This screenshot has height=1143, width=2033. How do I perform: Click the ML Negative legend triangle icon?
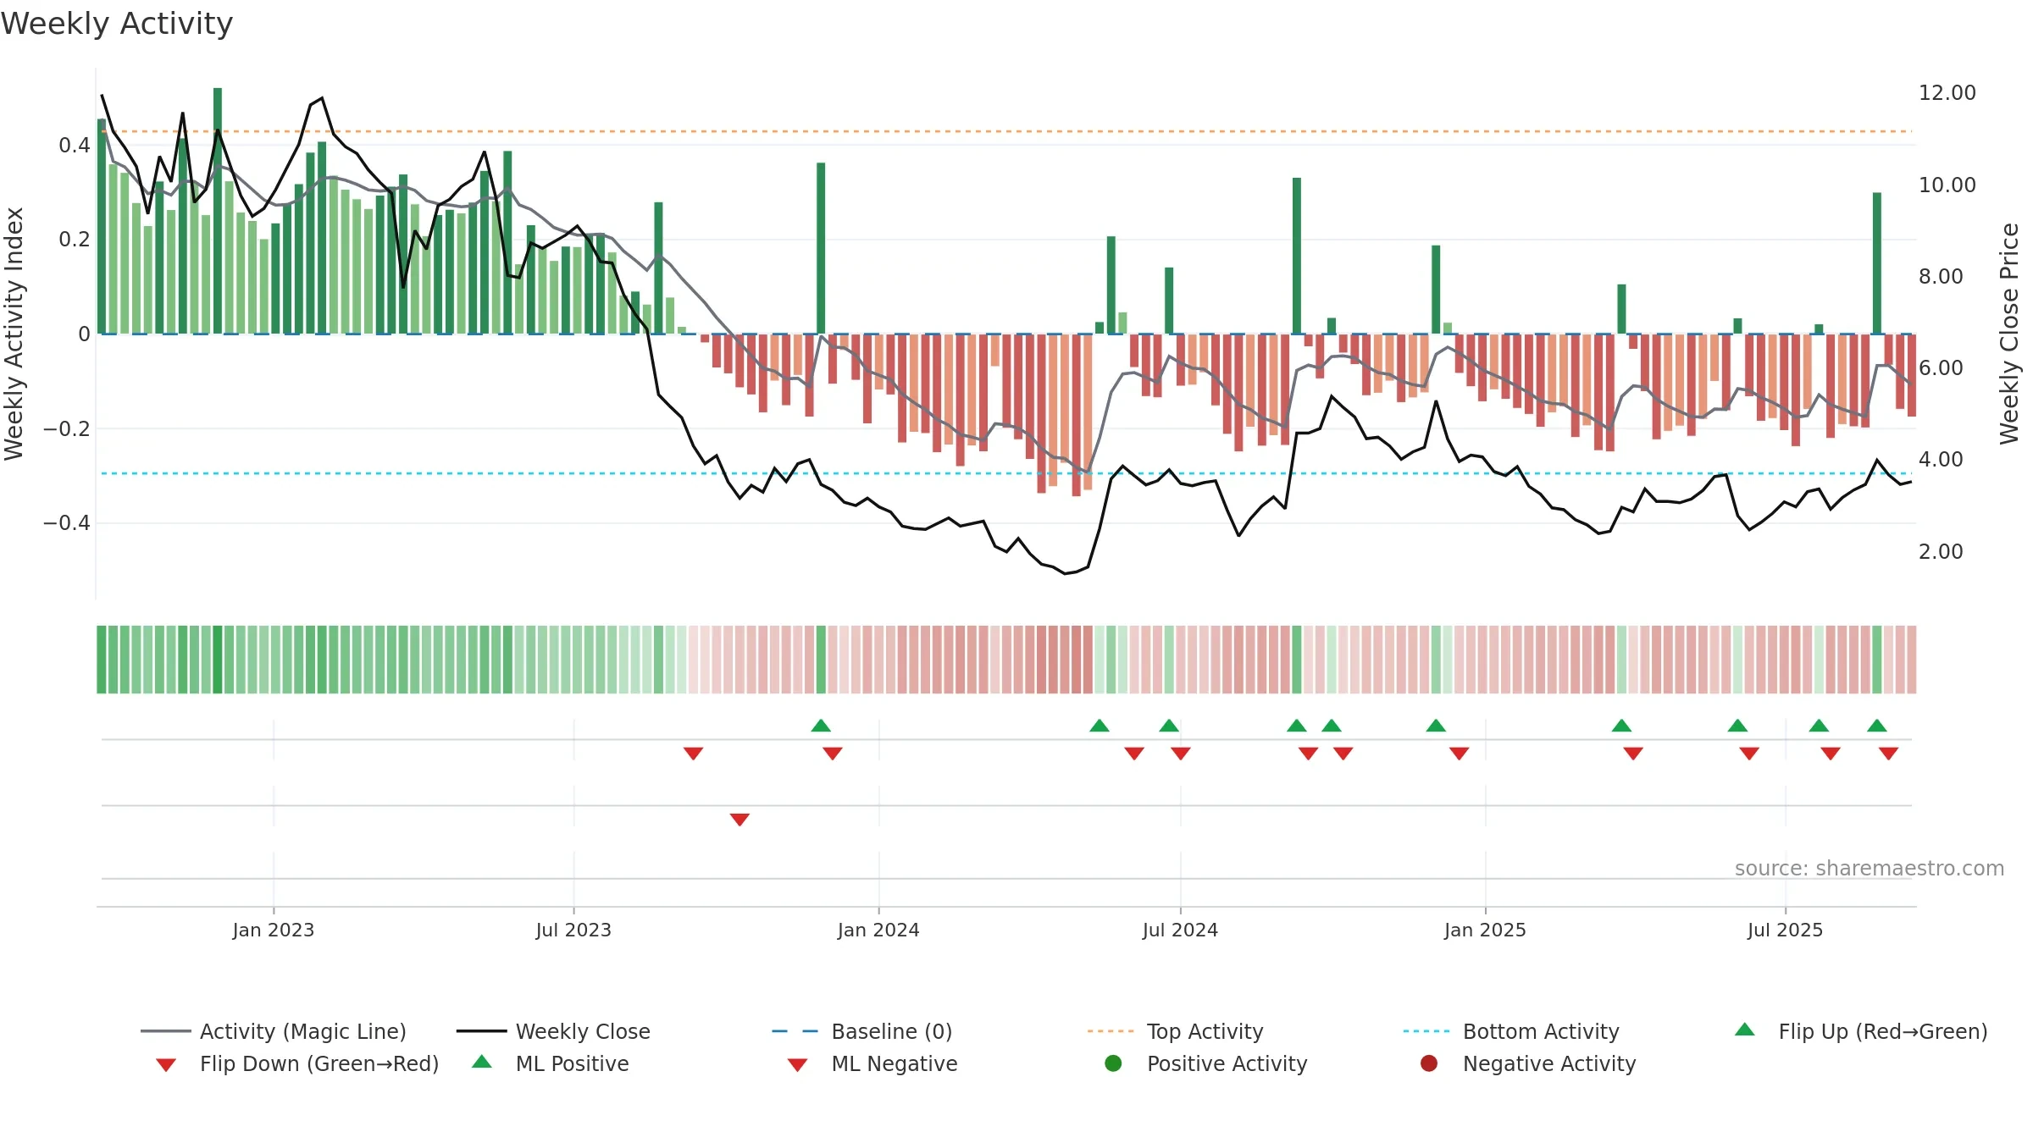tap(797, 1065)
